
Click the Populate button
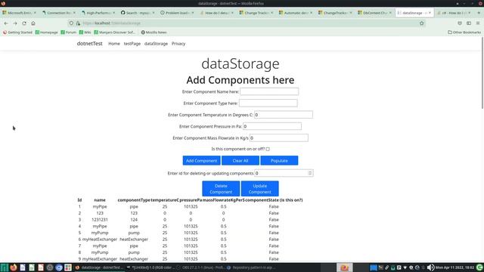pos(279,160)
